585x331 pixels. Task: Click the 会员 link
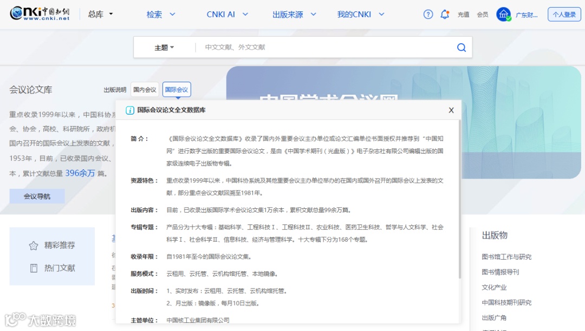pos(483,15)
